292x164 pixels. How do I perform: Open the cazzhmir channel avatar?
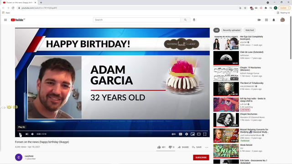[19, 157]
